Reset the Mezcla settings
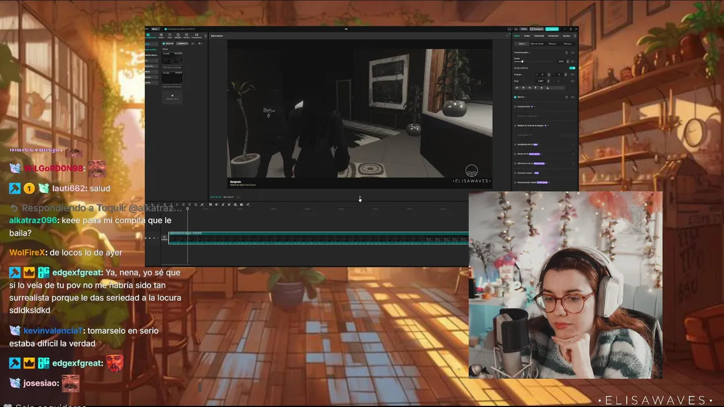Image resolution: width=724 pixels, height=407 pixels. pyautogui.click(x=567, y=97)
